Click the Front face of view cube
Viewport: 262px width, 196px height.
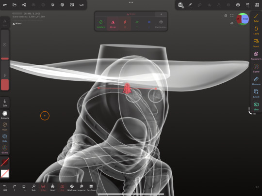click(245, 19)
